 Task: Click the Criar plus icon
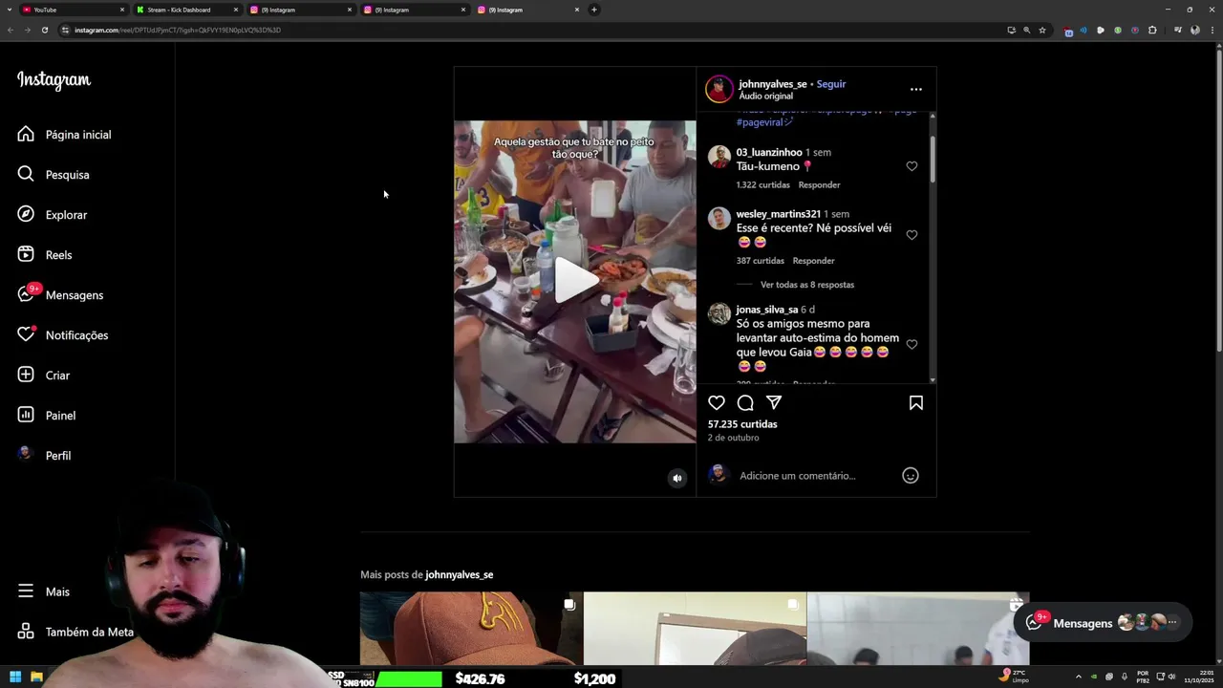26,375
